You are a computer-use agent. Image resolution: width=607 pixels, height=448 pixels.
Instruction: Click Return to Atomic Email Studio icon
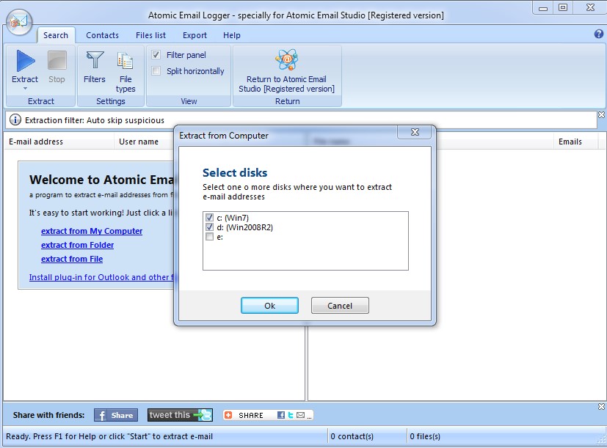pyautogui.click(x=286, y=59)
